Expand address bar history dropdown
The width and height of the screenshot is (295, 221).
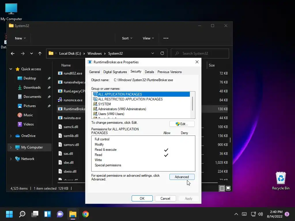pyautogui.click(x=153, y=53)
